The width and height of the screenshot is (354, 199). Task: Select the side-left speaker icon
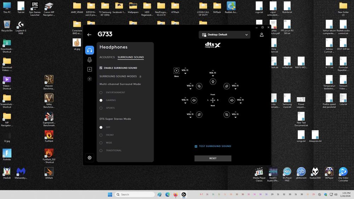tap(194, 100)
